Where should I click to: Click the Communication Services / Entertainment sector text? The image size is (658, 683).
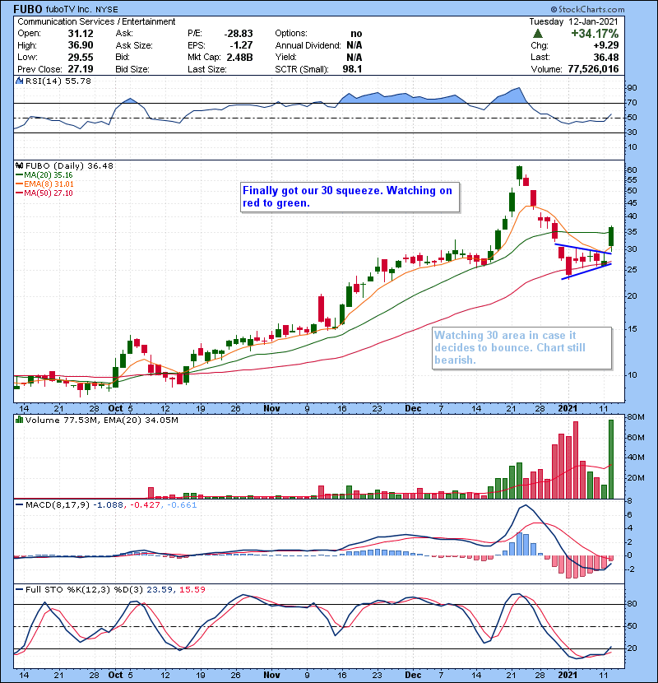coord(96,21)
